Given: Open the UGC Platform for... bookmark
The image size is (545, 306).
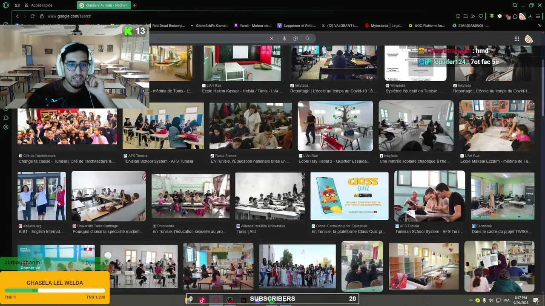Looking at the screenshot, I should [427, 25].
